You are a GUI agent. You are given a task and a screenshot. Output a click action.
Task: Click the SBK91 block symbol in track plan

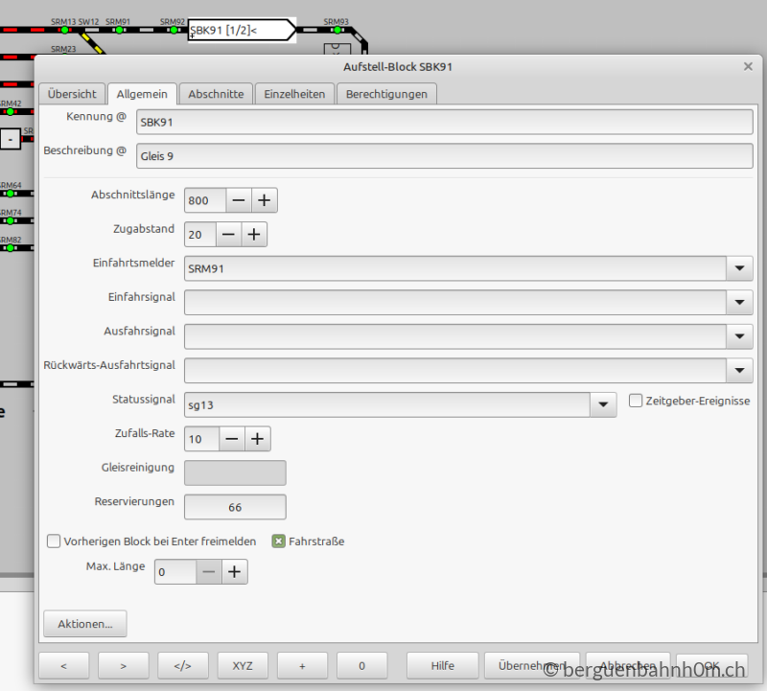243,31
